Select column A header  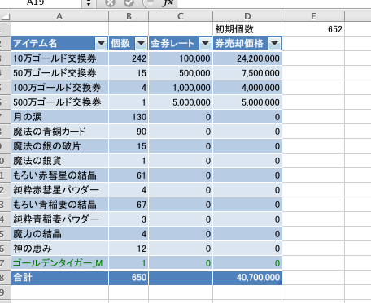click(x=59, y=16)
